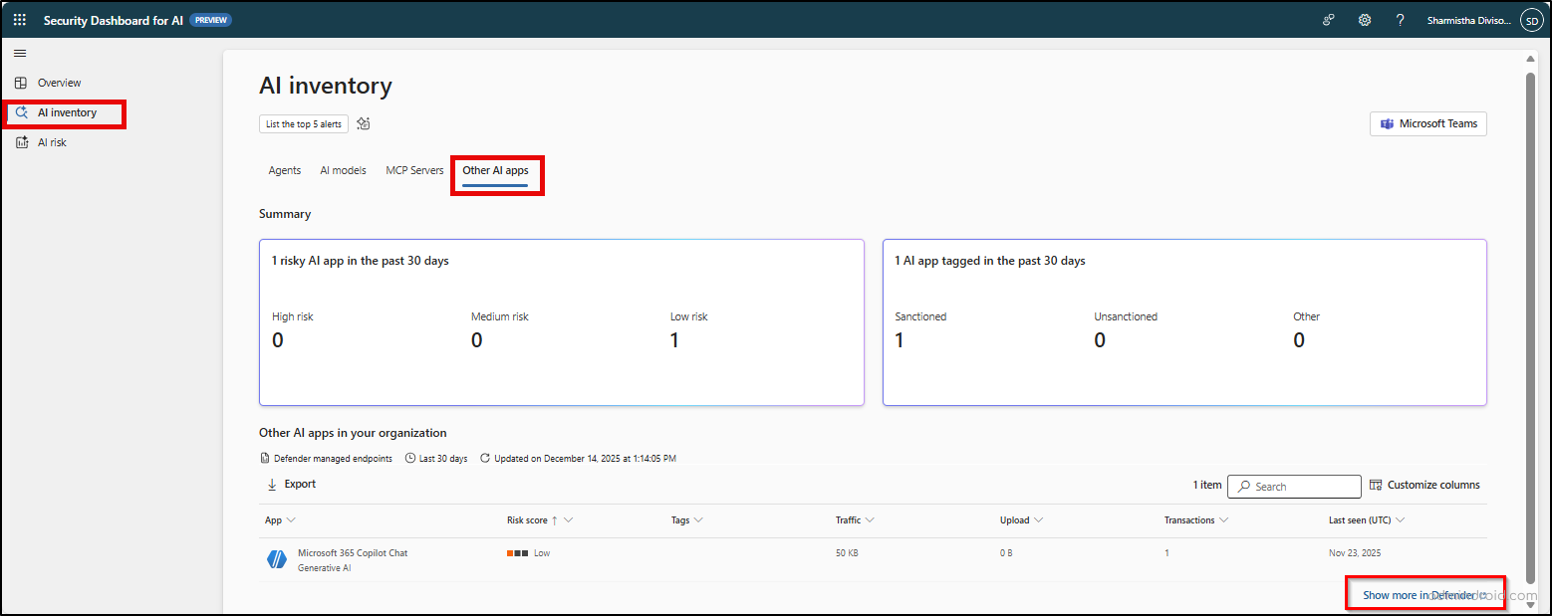Open the SD account avatar

coord(1530,20)
